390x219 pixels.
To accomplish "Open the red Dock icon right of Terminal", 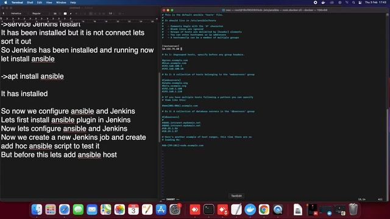I will (222, 209).
